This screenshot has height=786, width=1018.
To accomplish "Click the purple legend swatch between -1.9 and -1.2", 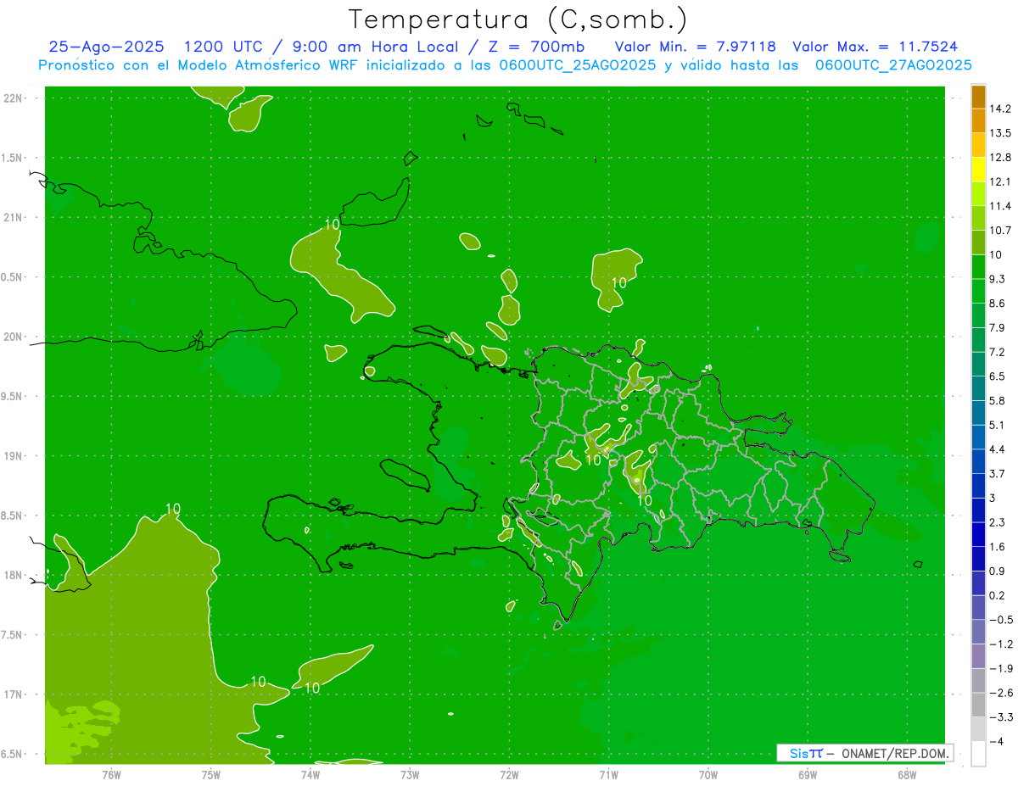I will pos(978,655).
